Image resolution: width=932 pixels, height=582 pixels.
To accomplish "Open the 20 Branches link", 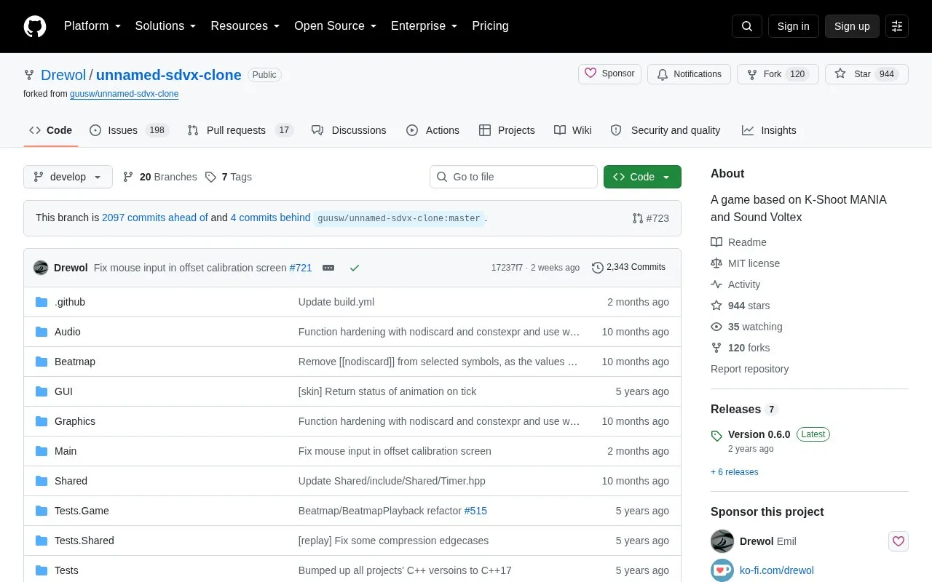I will 159,177.
